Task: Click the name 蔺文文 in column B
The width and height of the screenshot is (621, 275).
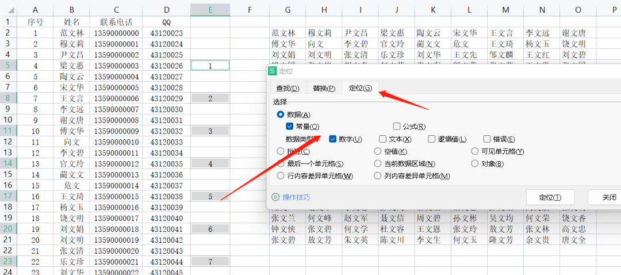Action: click(72, 175)
